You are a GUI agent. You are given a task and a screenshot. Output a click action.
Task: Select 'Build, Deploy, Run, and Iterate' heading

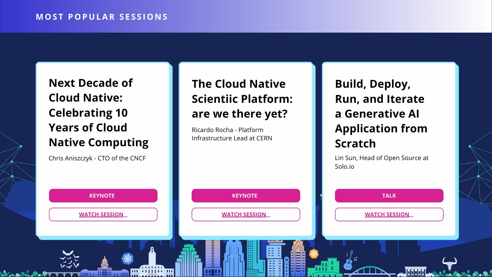pos(381,114)
